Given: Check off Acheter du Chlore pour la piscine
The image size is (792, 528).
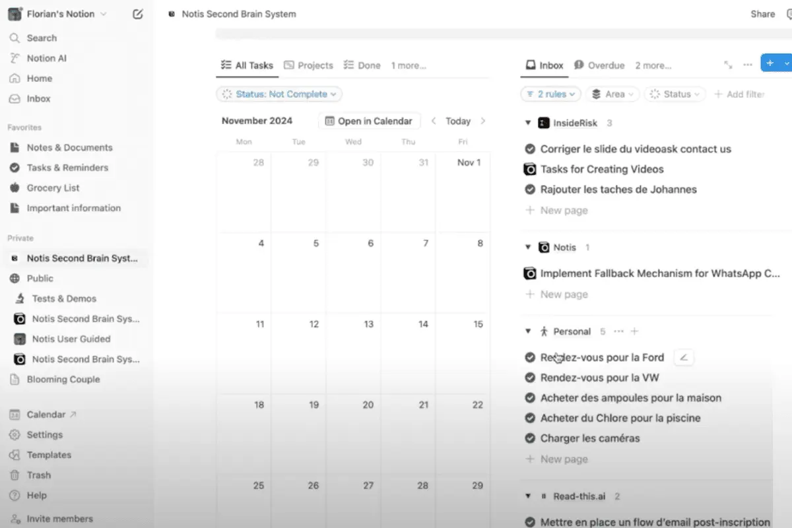Looking at the screenshot, I should (x=530, y=418).
